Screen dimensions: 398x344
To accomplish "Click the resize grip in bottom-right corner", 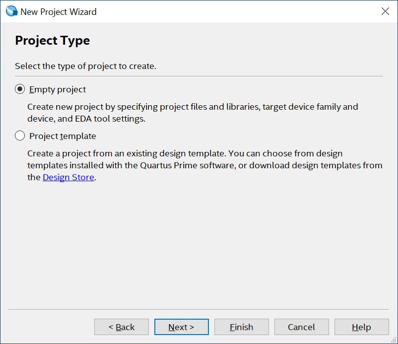I will pyautogui.click(x=393, y=340).
